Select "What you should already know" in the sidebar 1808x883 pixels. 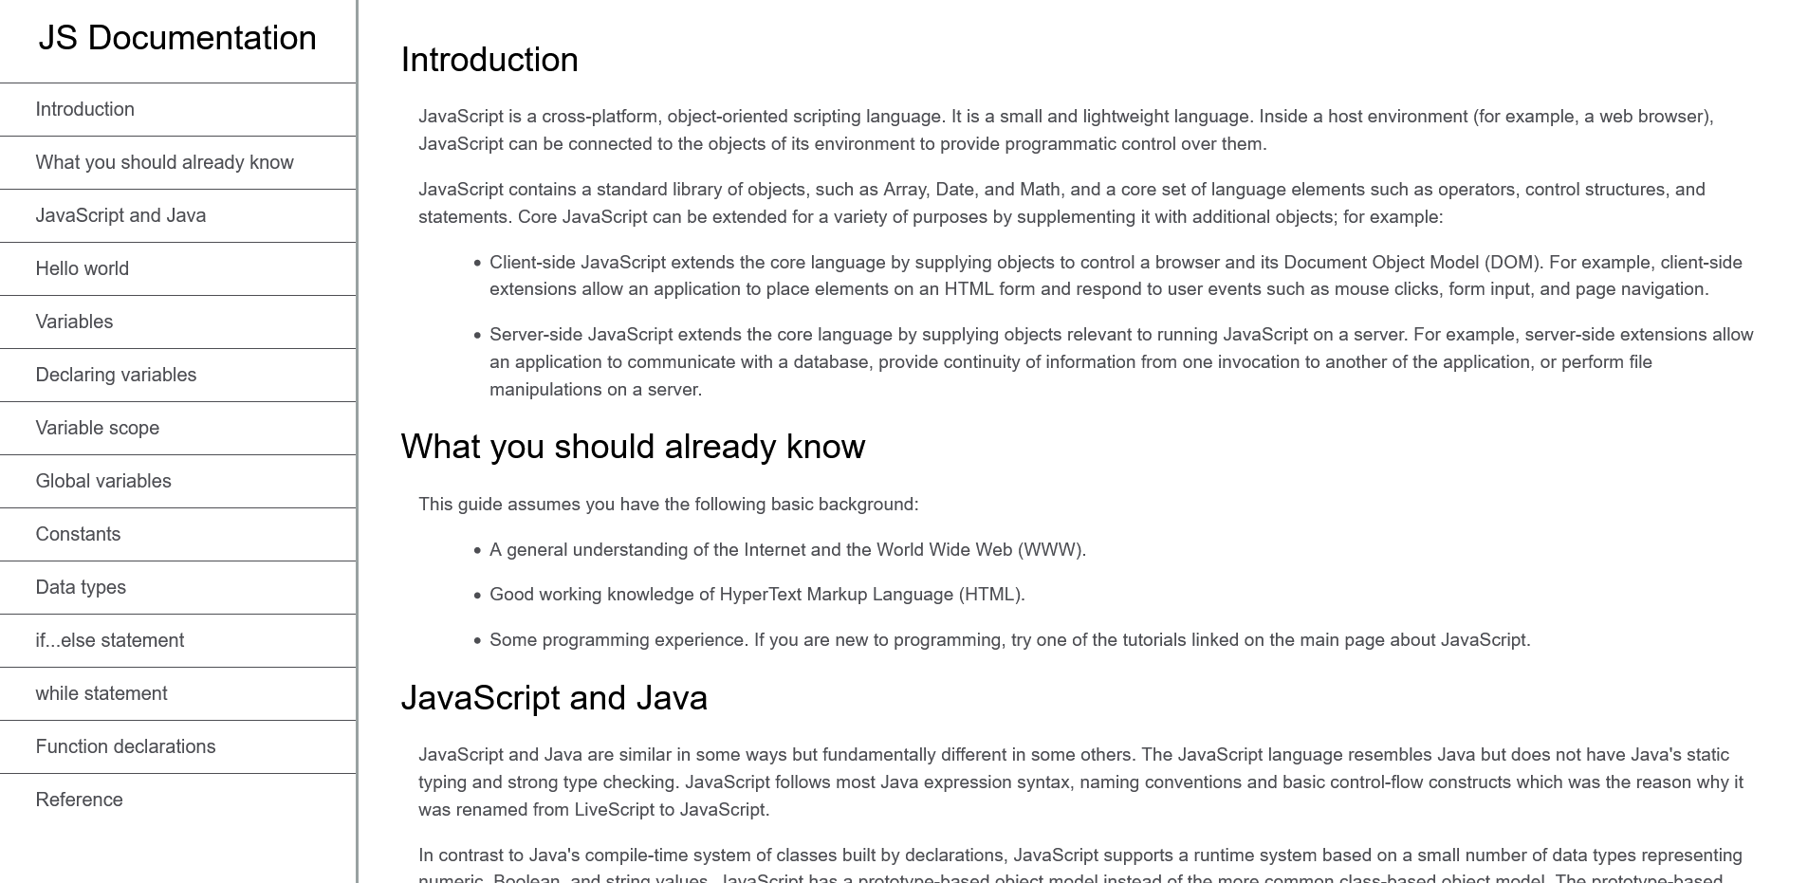click(164, 162)
